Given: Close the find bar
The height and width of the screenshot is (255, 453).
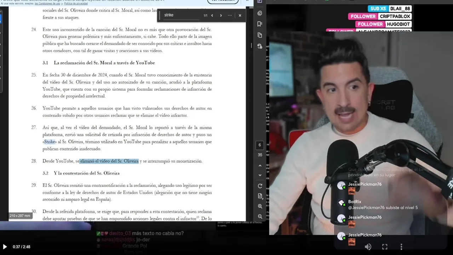Looking at the screenshot, I should (x=240, y=15).
